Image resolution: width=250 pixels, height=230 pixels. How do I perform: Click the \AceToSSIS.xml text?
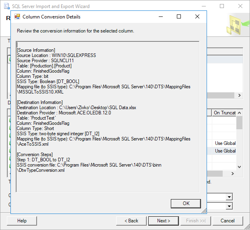tap(33, 144)
